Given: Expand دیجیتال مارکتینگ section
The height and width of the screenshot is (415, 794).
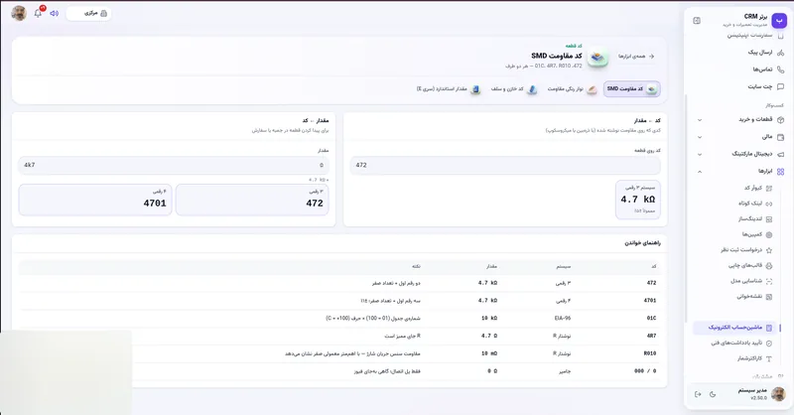Looking at the screenshot, I should point(740,154).
